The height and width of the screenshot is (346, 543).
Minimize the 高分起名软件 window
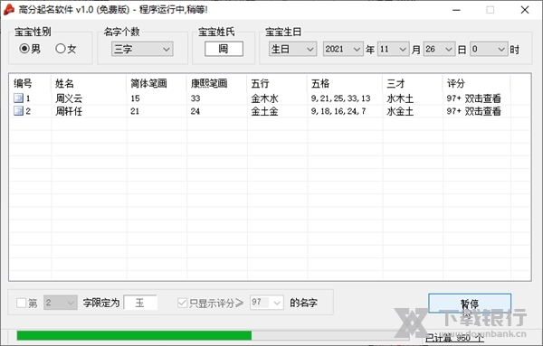456,10
